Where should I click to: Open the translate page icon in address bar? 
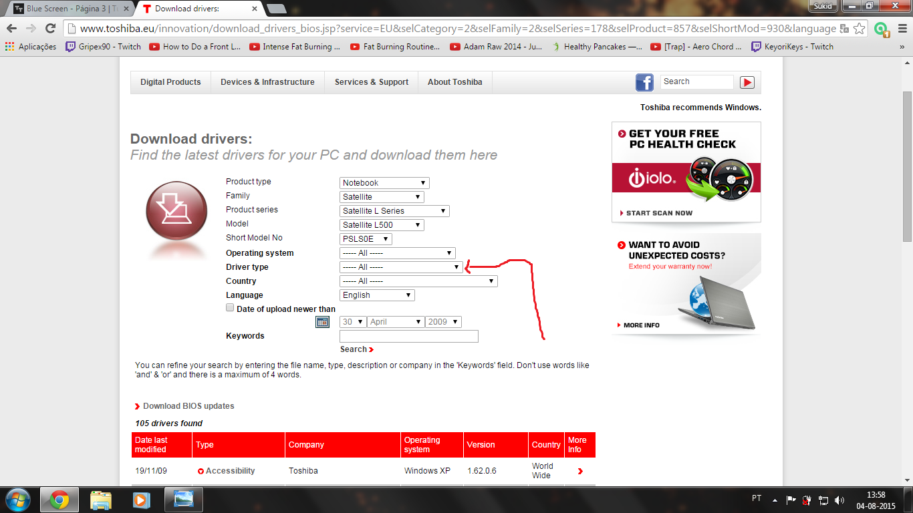844,29
